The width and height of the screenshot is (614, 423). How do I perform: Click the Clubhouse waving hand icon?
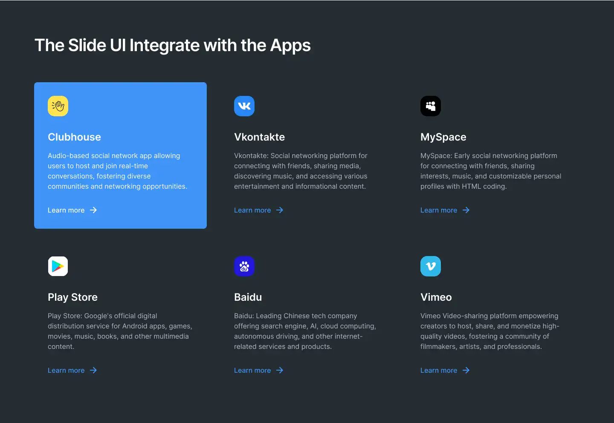(x=58, y=106)
